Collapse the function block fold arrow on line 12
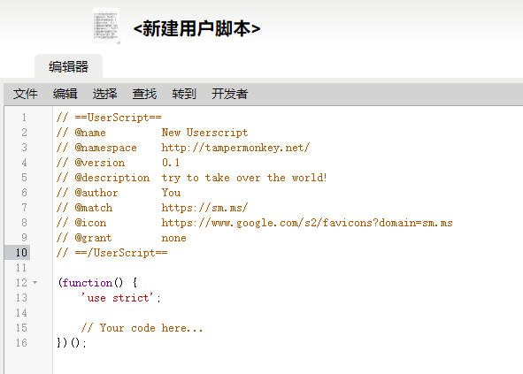 tap(35, 283)
